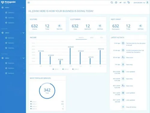Click the DATA 4 legend dot under donut
150x113 pixels.
(x=31, y=109)
